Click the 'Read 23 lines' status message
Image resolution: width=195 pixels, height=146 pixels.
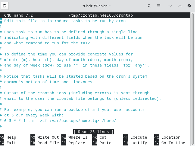(x=93, y=132)
